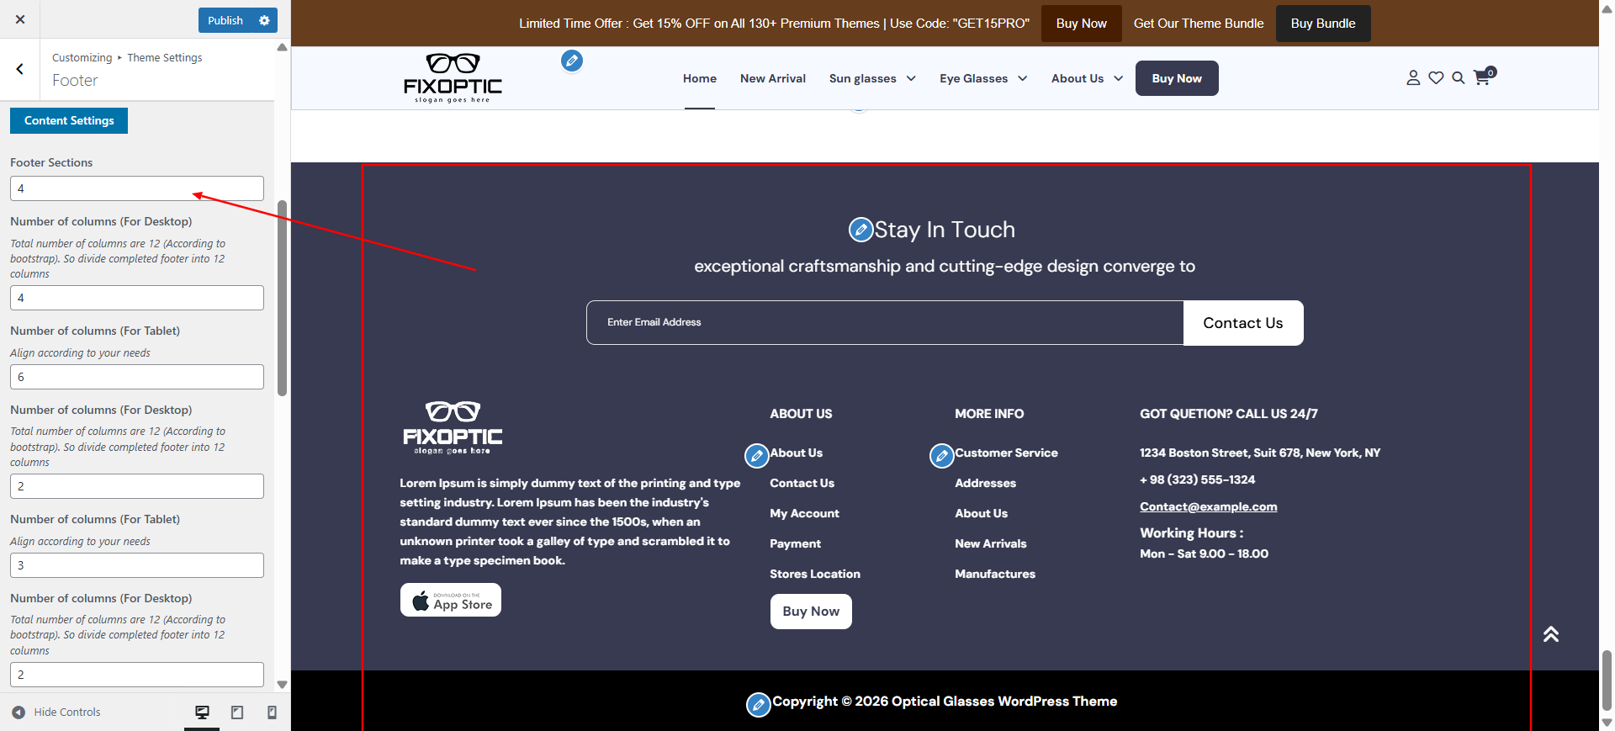Screen dimensions: 1615x731
Task: Click Contact@example.com email link
Action: click(x=1209, y=506)
